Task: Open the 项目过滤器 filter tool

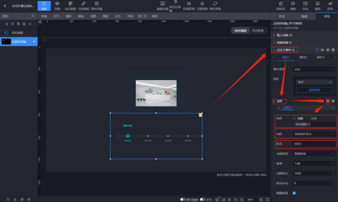Action: (175, 6)
